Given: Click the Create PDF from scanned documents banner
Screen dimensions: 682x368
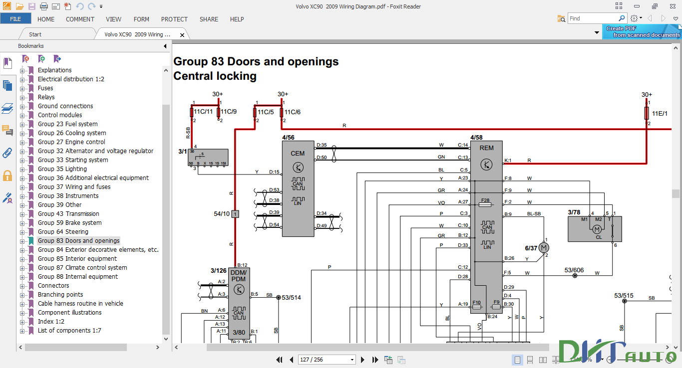Looking at the screenshot, I should click(643, 32).
